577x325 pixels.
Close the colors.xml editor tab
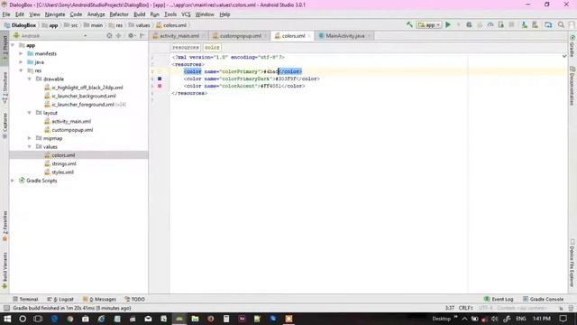click(309, 36)
